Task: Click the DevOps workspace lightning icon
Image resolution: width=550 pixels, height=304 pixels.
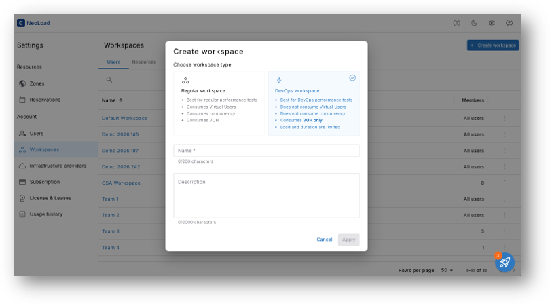Action: (279, 81)
